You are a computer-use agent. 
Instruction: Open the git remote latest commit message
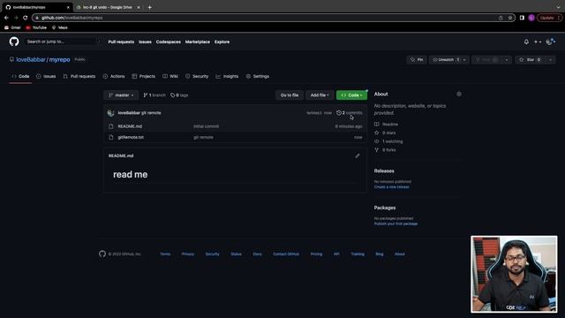coord(151,113)
